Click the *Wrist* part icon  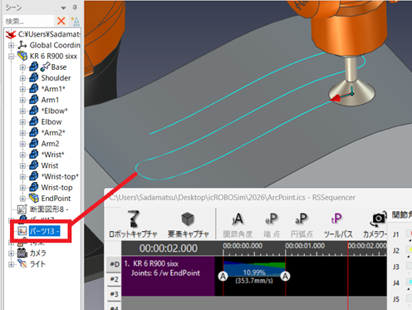click(x=34, y=155)
